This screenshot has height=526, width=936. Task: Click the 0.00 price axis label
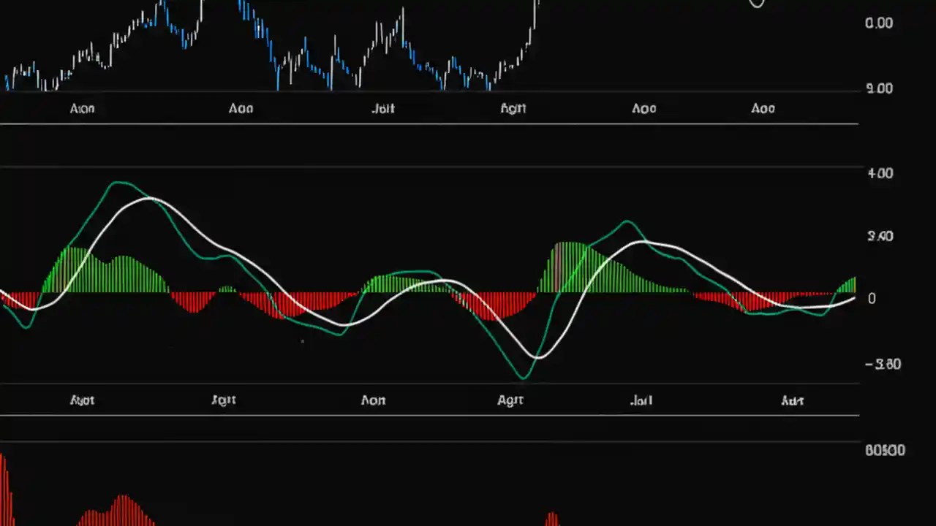click(x=880, y=23)
